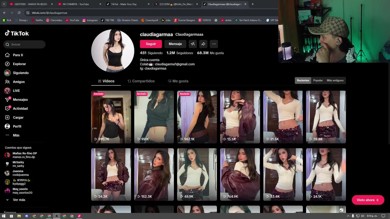Open the Kick bookmark
The height and width of the screenshot is (219, 390).
pyautogui.click(x=7, y=20)
